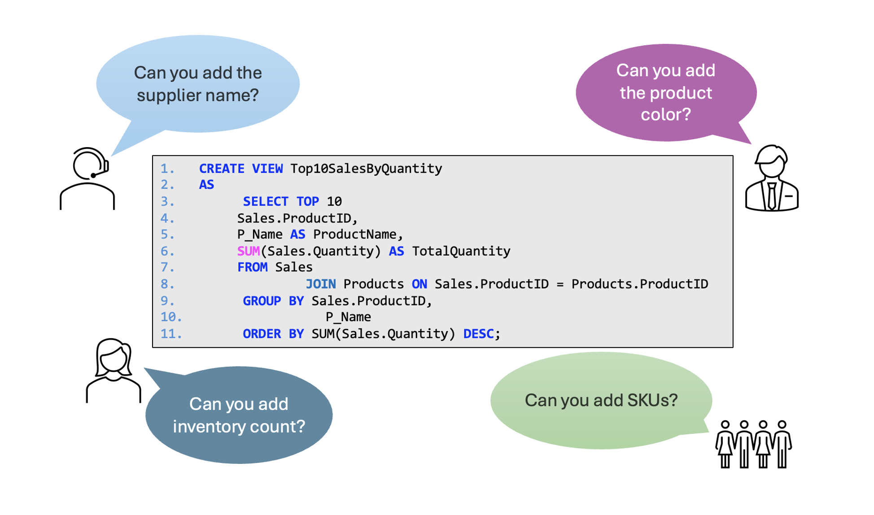The height and width of the screenshot is (515, 874).
Task: Click the group of four people icon
Action: coord(753,445)
